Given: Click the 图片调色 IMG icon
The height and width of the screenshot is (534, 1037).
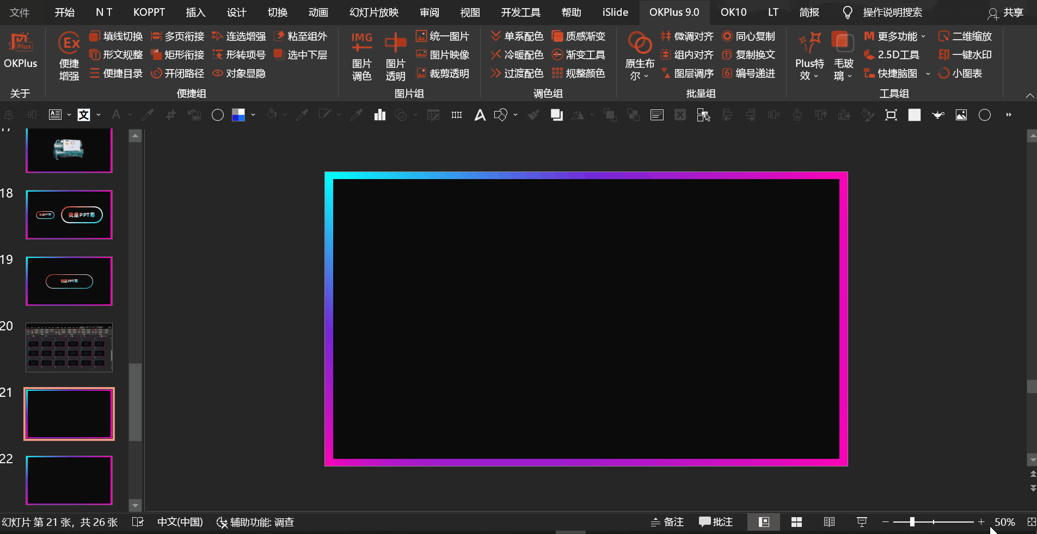Looking at the screenshot, I should (361, 56).
